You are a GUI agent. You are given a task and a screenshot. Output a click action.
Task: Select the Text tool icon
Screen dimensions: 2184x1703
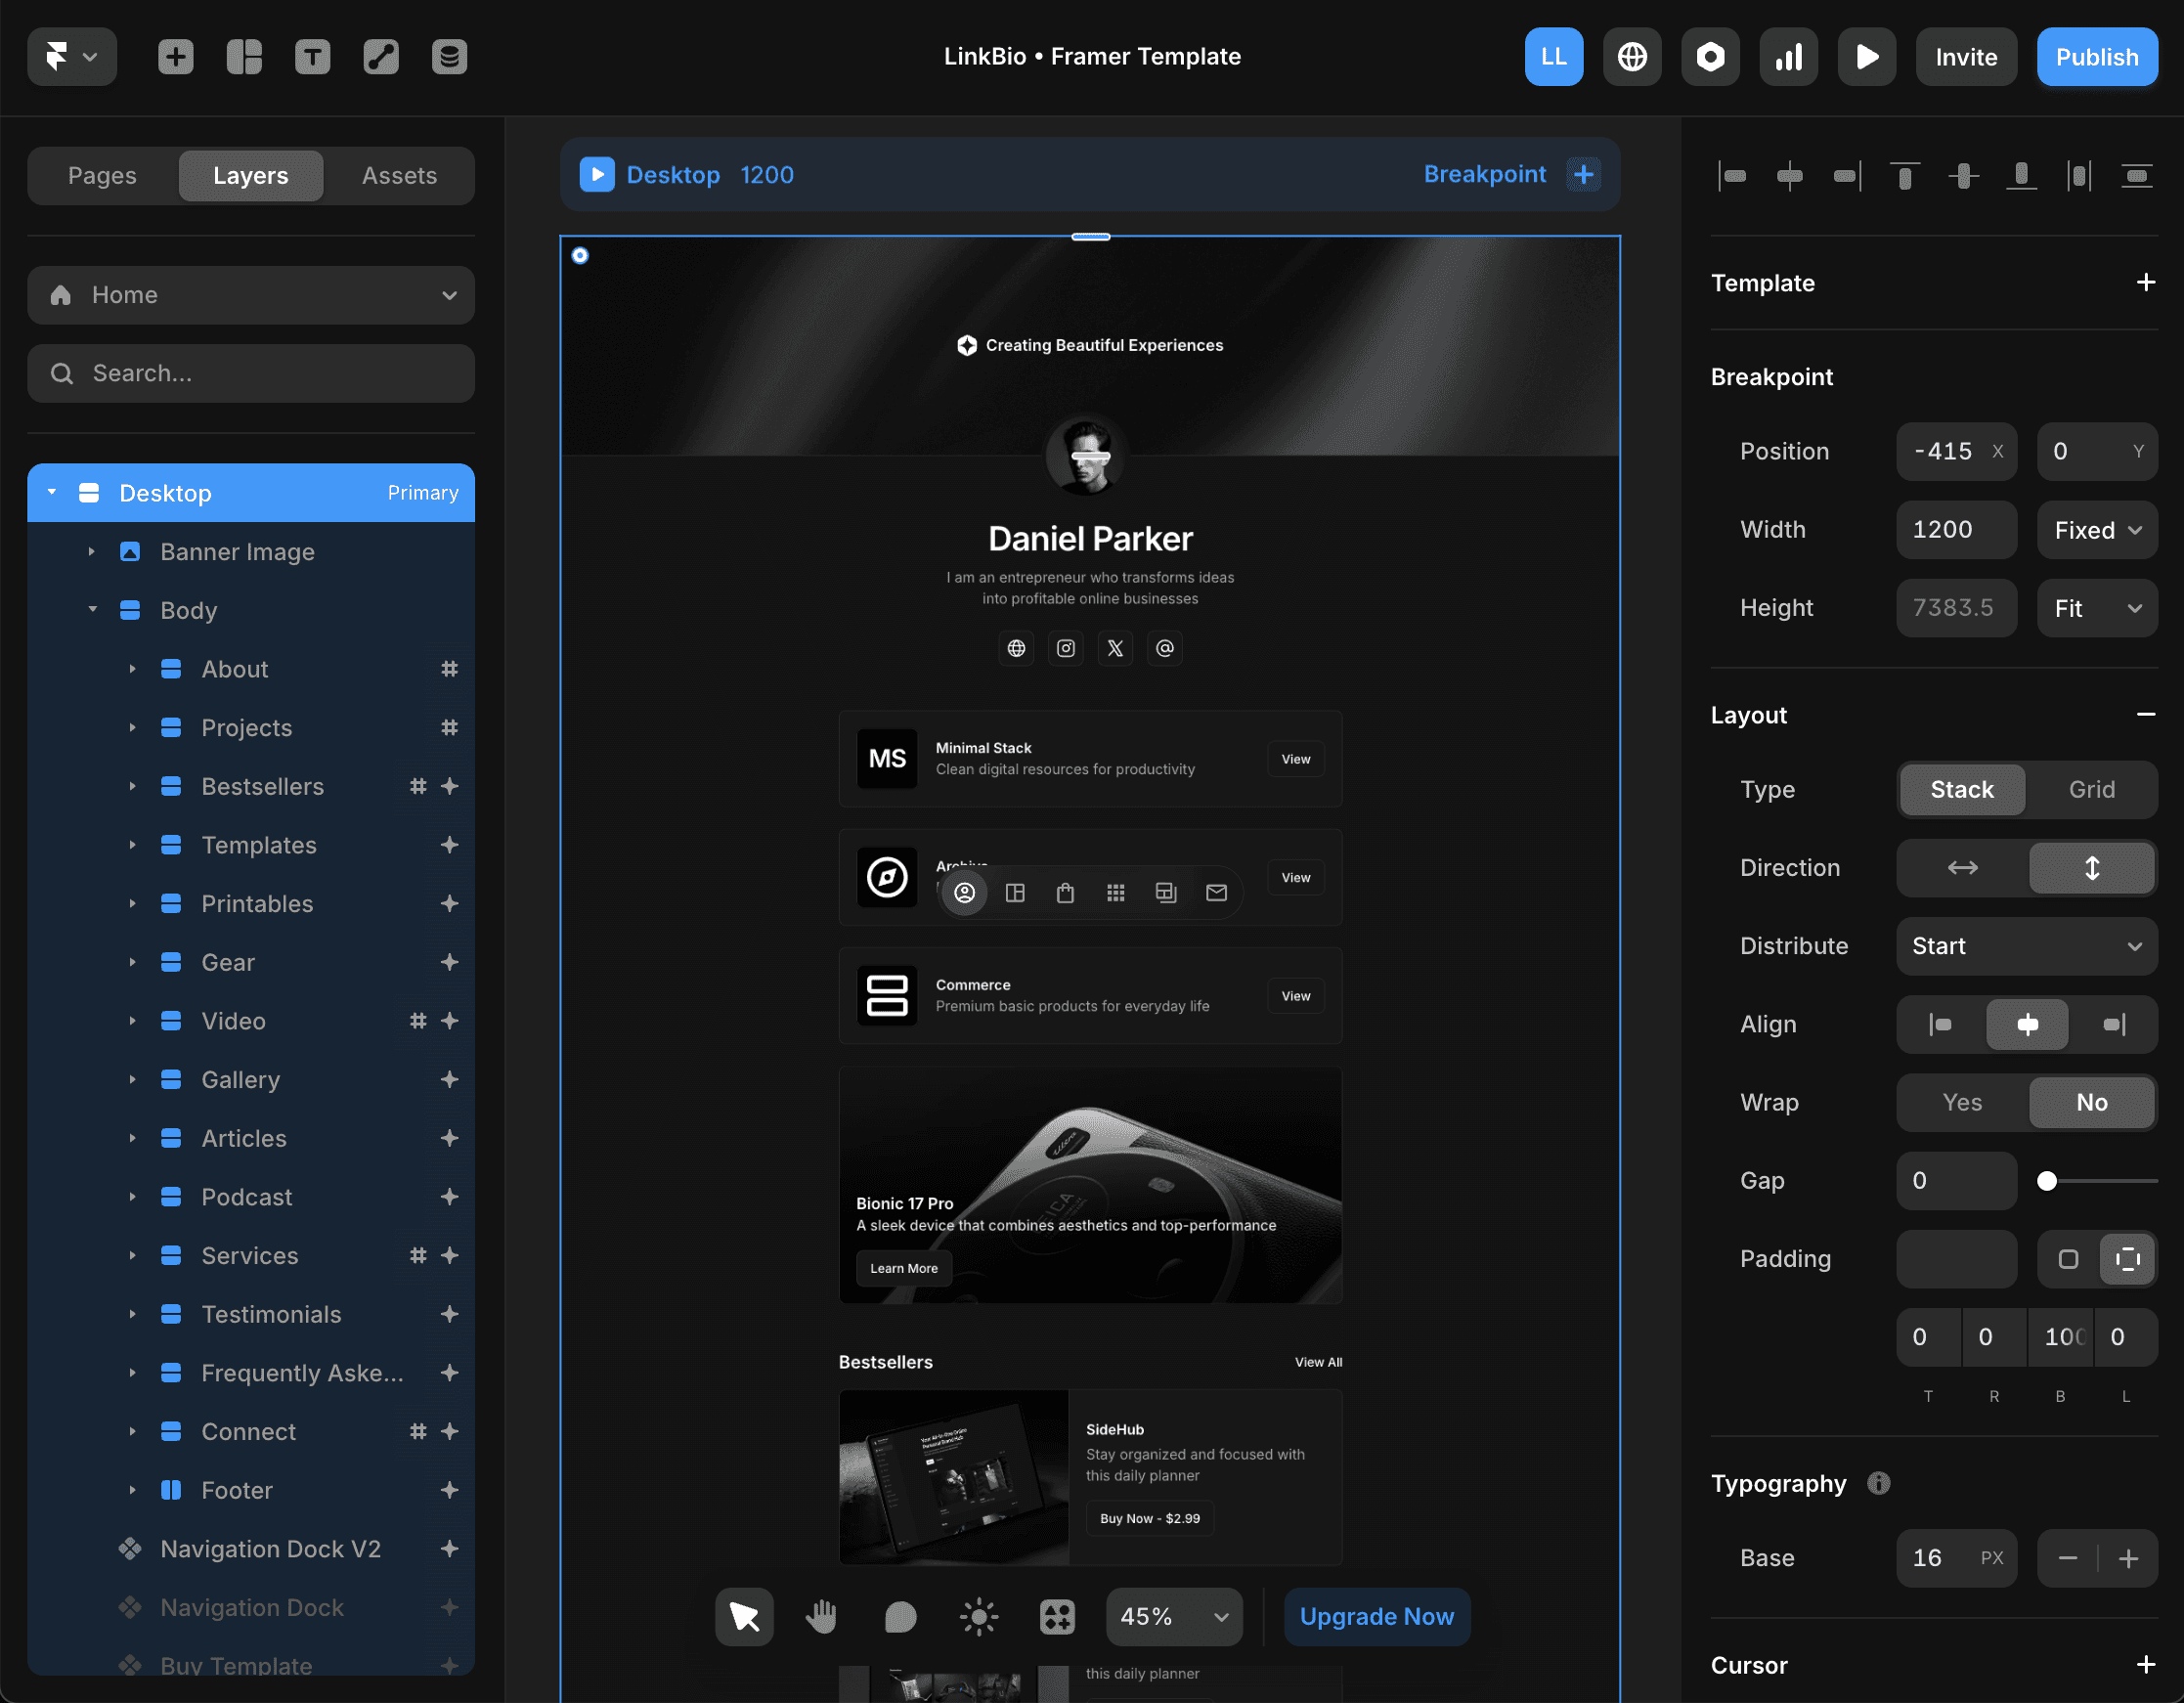(x=312, y=57)
